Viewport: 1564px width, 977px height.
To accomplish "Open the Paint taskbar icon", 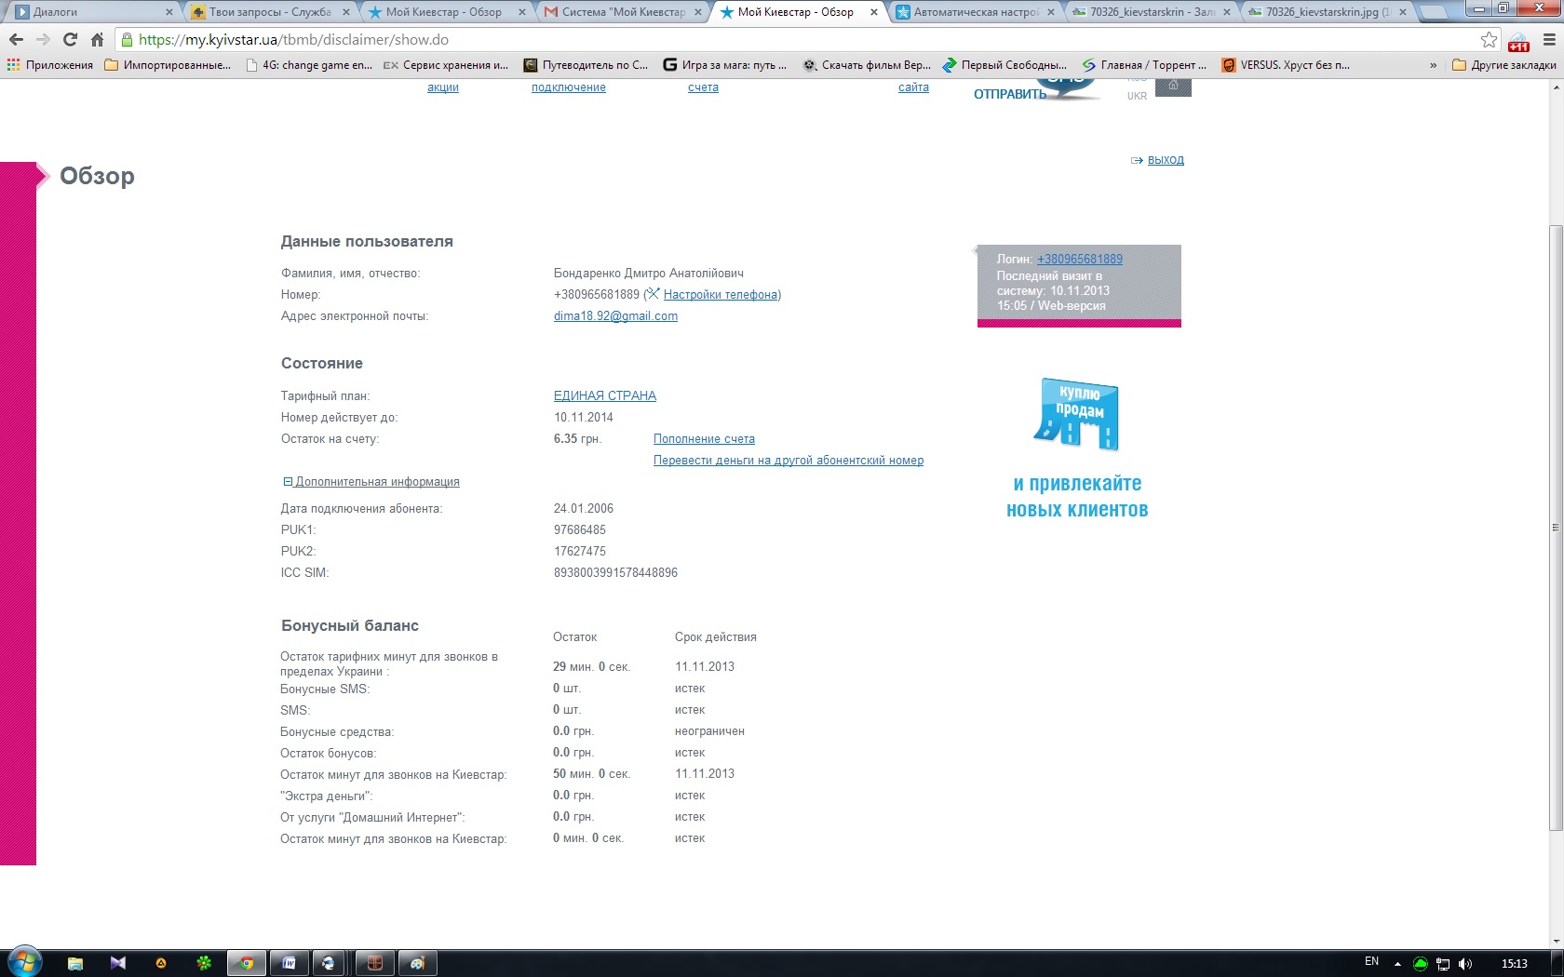I will coord(418,963).
